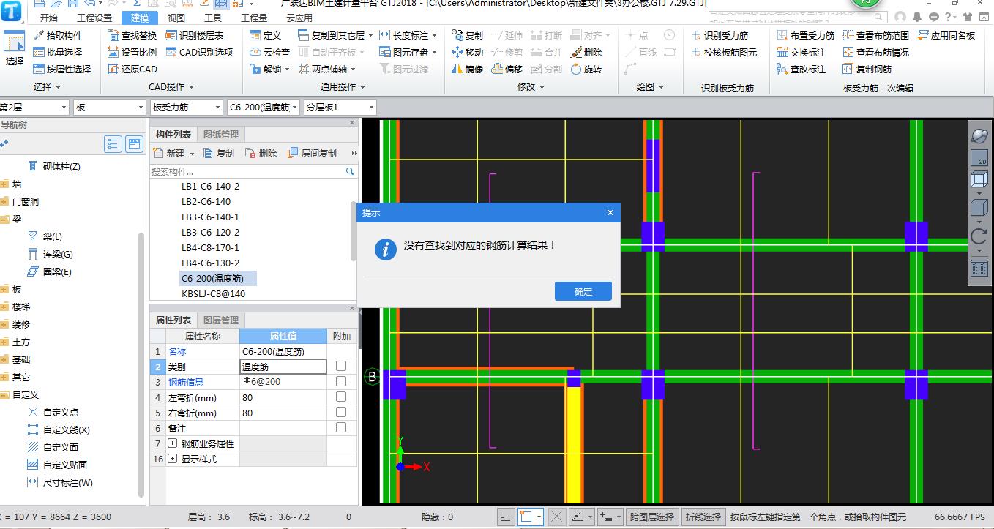
Task: Open the 板 component type dropdown
Action: 110,107
